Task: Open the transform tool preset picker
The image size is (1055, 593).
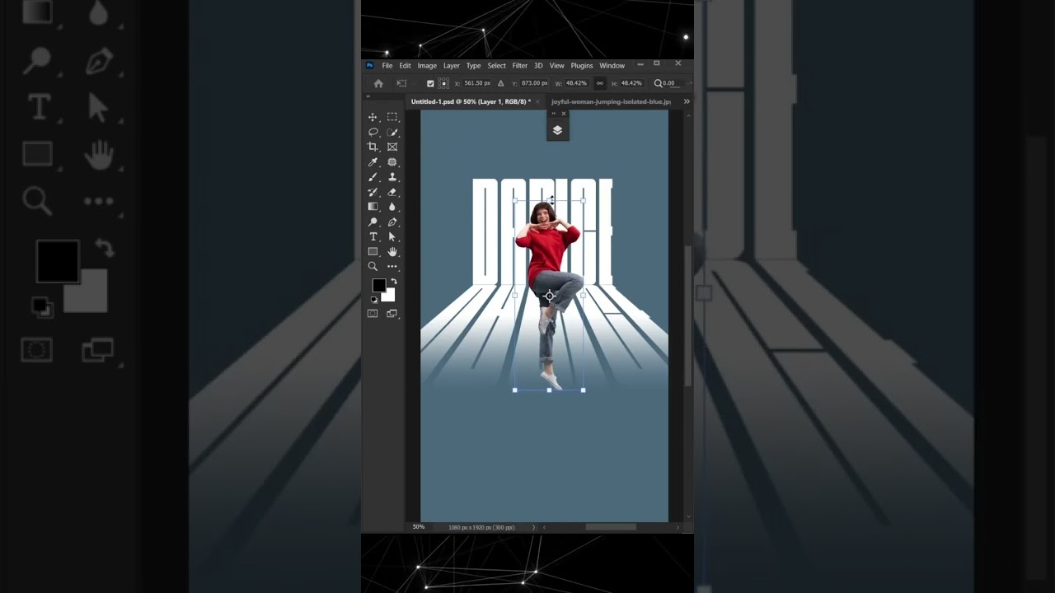Action: click(x=402, y=83)
